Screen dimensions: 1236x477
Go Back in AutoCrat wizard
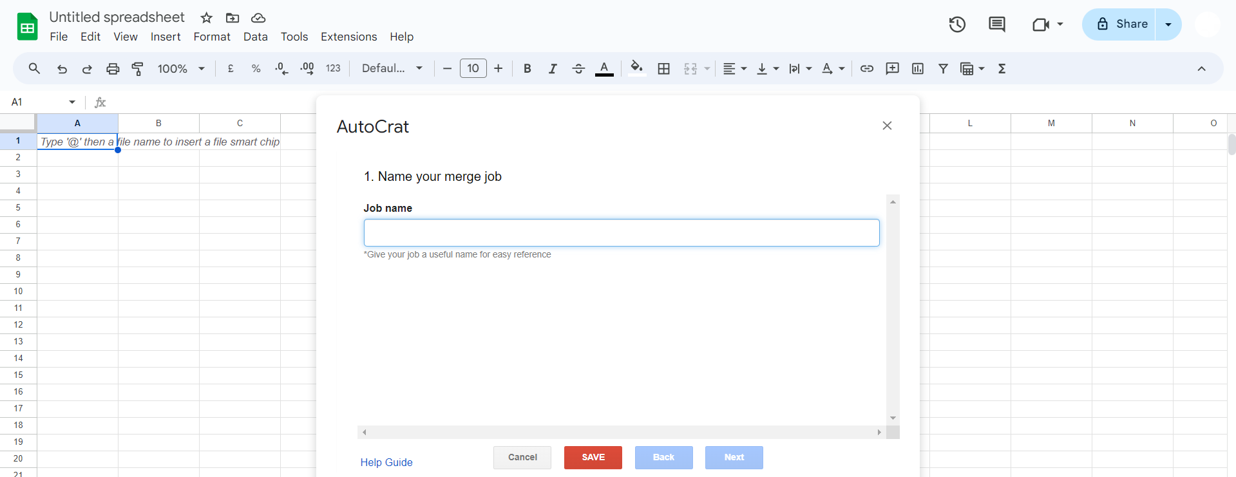(663, 458)
